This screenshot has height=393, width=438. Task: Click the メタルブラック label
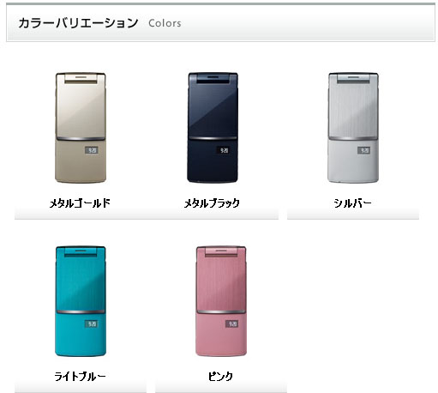point(212,203)
